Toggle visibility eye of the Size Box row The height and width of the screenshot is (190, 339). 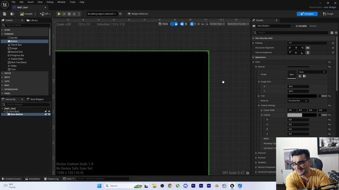pos(49,111)
